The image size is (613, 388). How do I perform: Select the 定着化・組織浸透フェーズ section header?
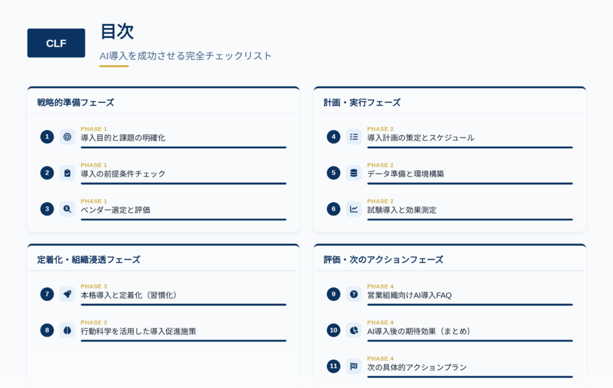click(89, 260)
